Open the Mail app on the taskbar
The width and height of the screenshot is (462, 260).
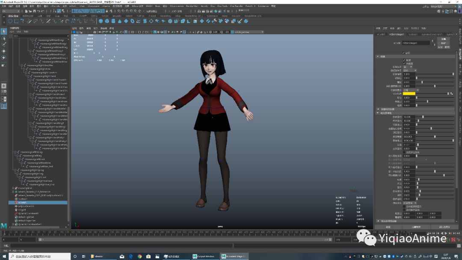(x=122, y=257)
